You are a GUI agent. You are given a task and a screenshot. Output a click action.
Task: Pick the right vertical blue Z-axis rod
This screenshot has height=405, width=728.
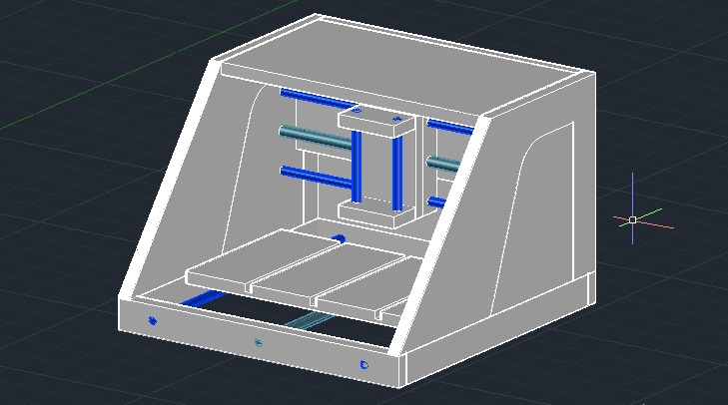point(397,174)
